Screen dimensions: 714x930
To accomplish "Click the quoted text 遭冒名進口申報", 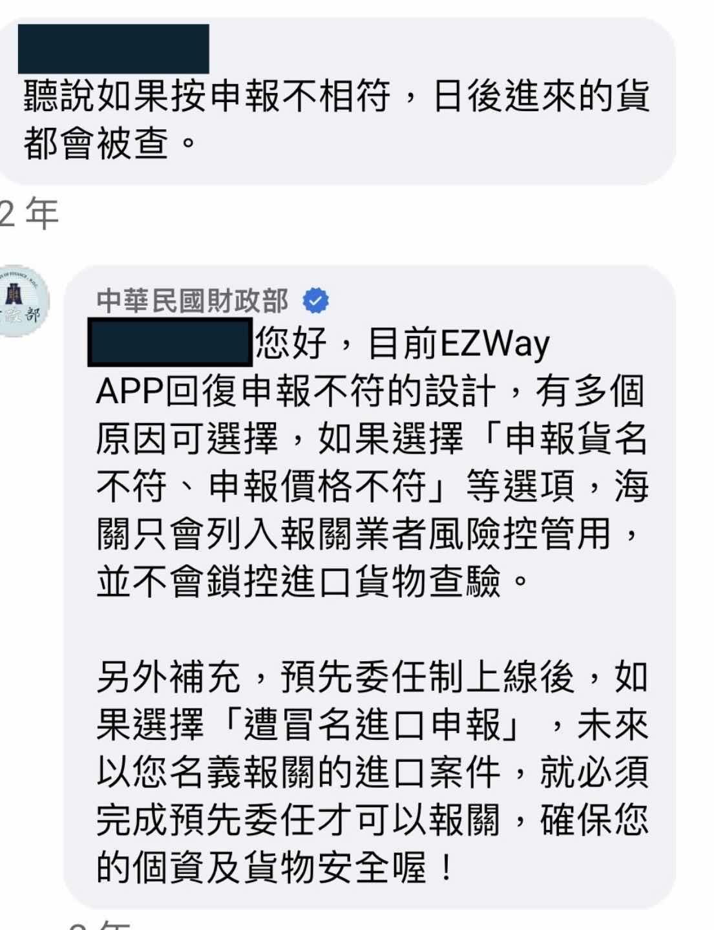I will coord(373,725).
